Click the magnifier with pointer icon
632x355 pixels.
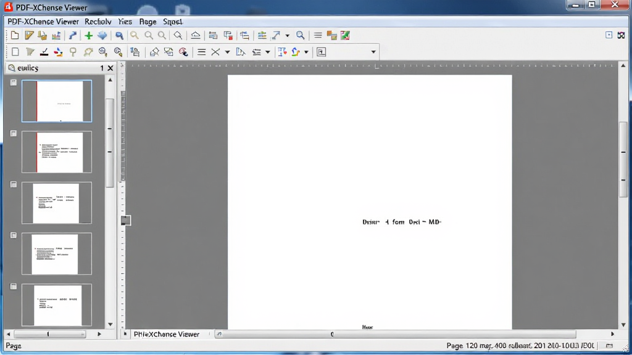click(178, 35)
